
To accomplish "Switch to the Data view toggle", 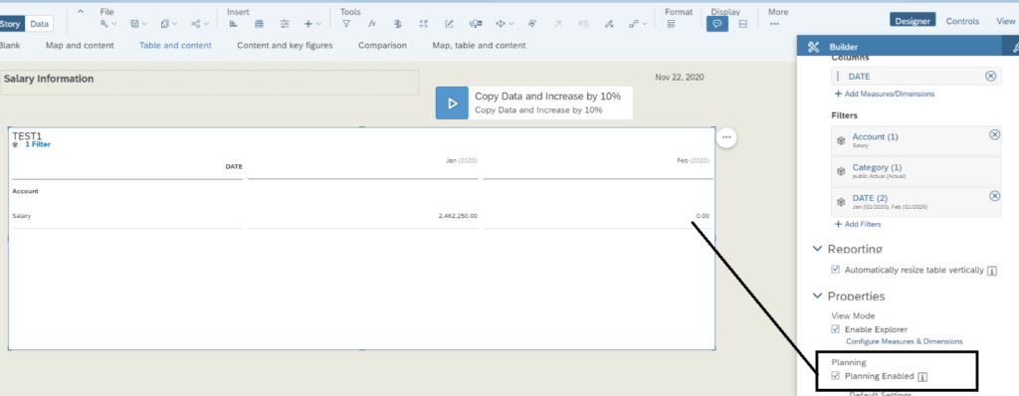I will pos(39,24).
